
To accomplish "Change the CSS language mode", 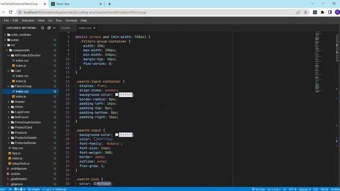I will tap(316, 189).
